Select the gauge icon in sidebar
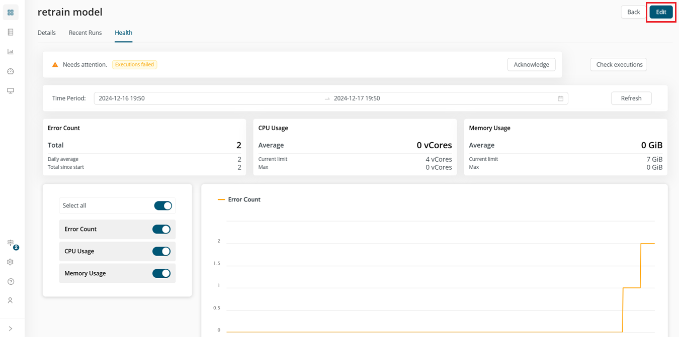Viewport: 679px width, 337px height. pyautogui.click(x=11, y=71)
